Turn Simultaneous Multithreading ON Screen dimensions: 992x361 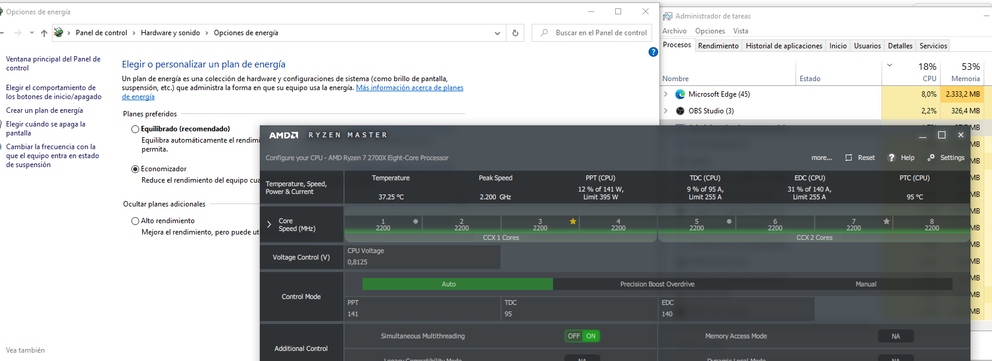tap(591, 336)
